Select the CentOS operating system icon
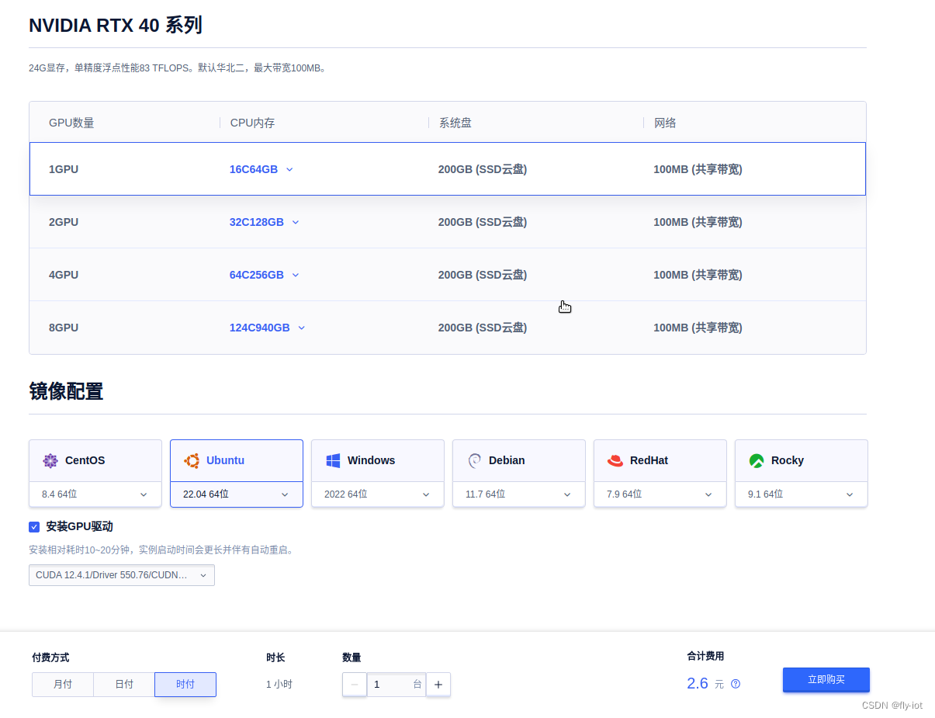The height and width of the screenshot is (718, 935). (x=50, y=460)
